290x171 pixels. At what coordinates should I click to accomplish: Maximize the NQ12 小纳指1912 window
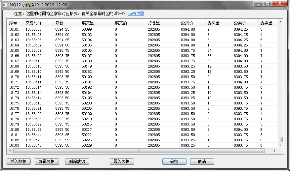tap(268, 4)
